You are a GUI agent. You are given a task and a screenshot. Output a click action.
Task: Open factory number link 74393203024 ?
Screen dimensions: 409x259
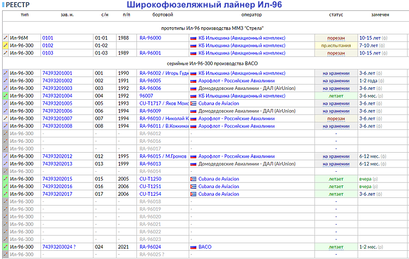59,247
